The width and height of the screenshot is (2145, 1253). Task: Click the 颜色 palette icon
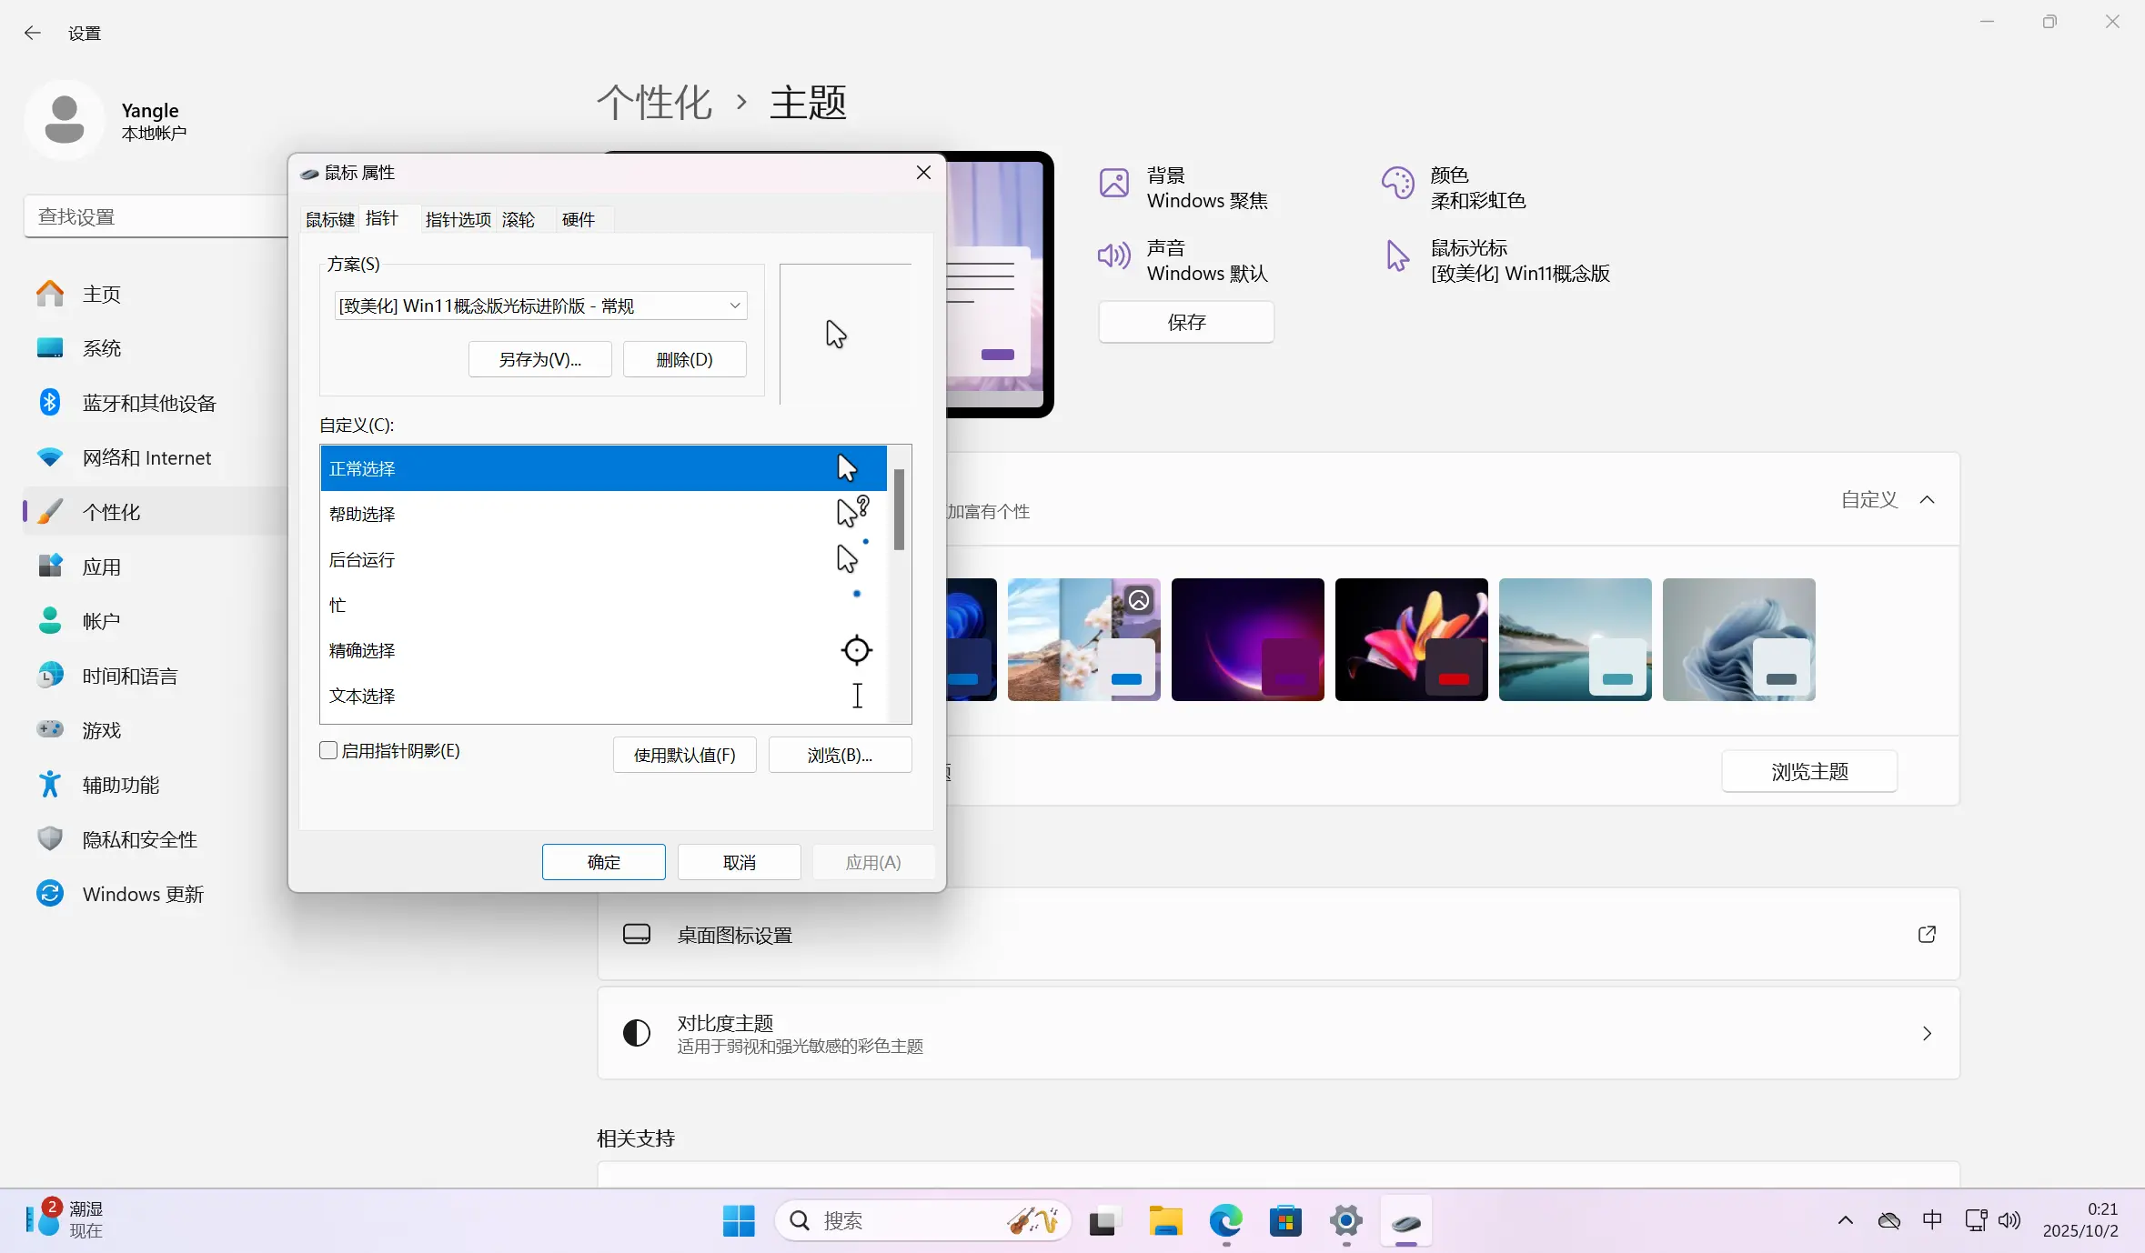click(1397, 183)
